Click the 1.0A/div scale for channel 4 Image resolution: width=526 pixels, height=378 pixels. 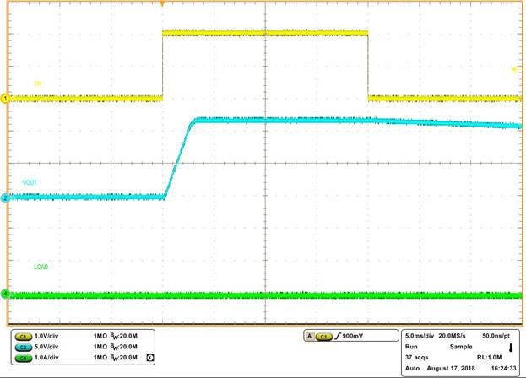pyautogui.click(x=47, y=358)
